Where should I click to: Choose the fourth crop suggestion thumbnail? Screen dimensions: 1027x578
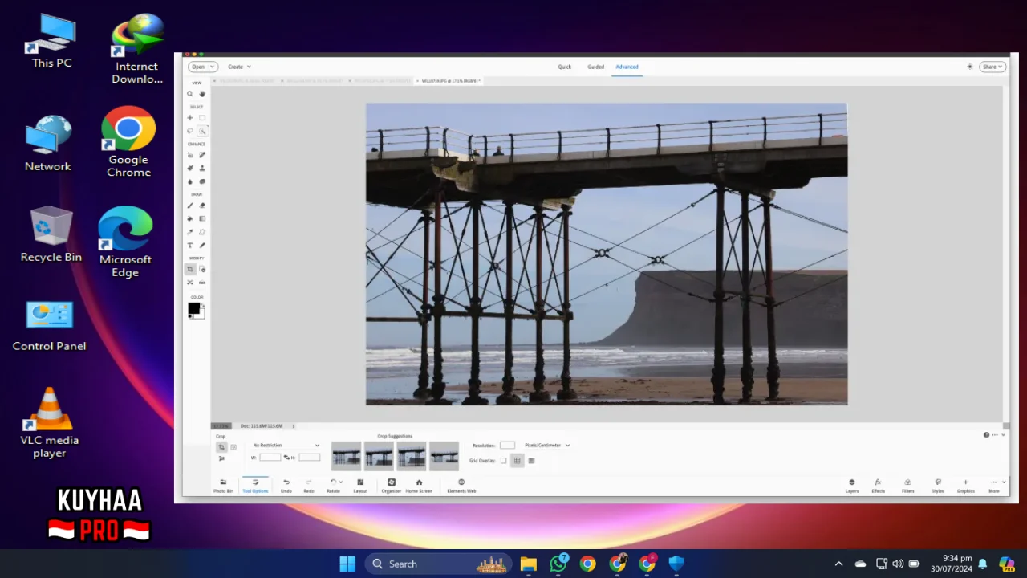coord(444,455)
